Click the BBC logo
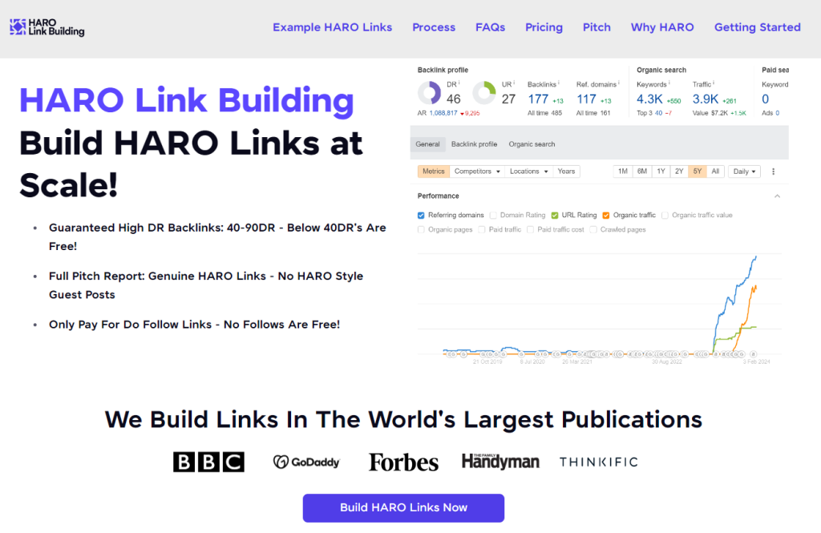Image resolution: width=821 pixels, height=533 pixels. [208, 462]
